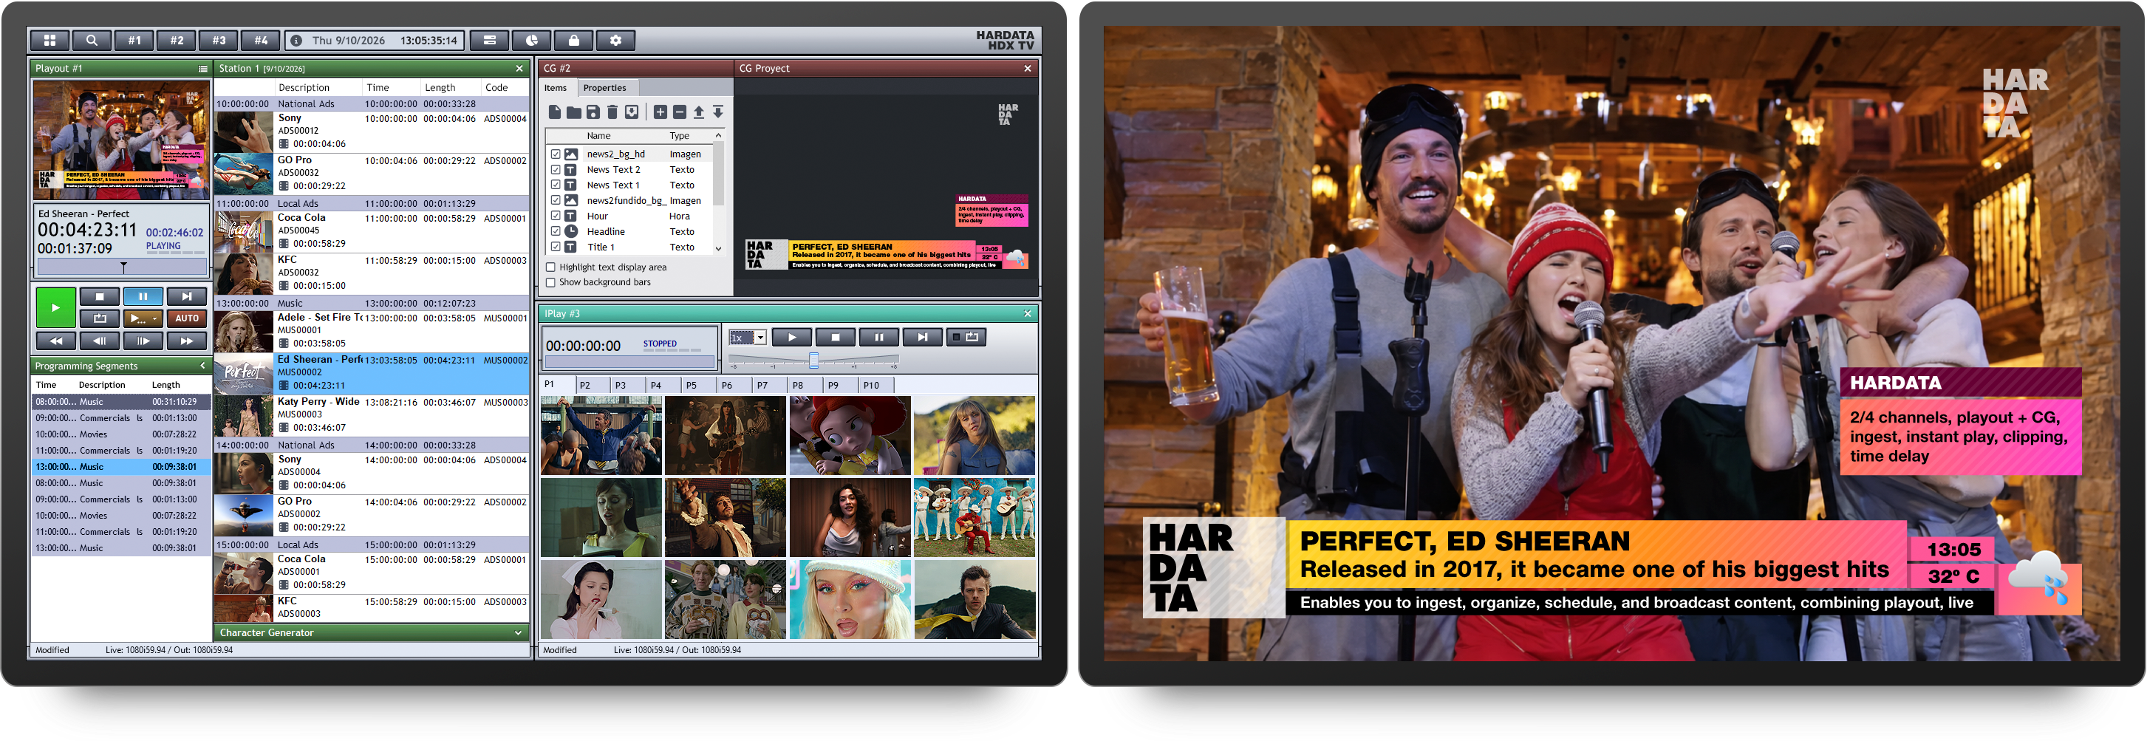Toggle the Hour item checkbox
The width and height of the screenshot is (2147, 741).
pos(556,216)
